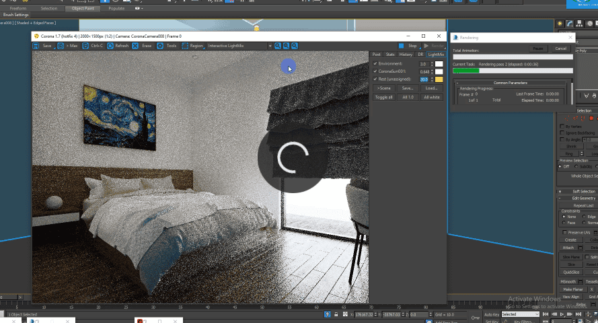
Task: Open the Populate ribbon tab
Action: point(116,8)
